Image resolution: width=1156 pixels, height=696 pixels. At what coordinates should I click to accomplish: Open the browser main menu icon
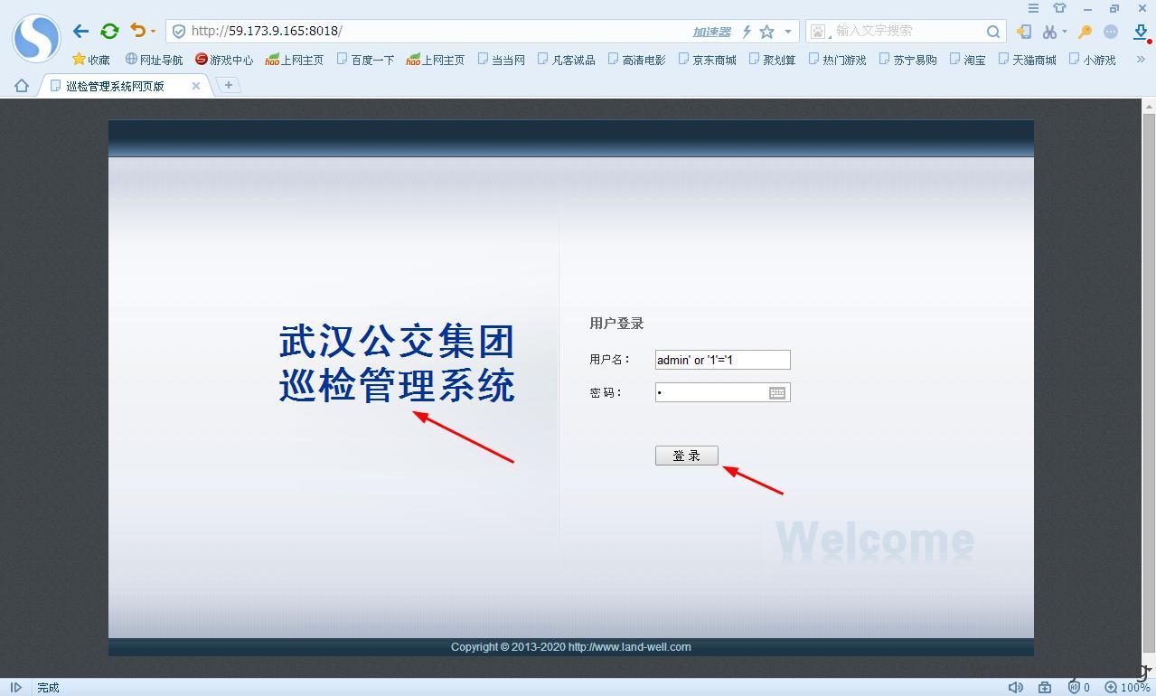coord(1033,8)
